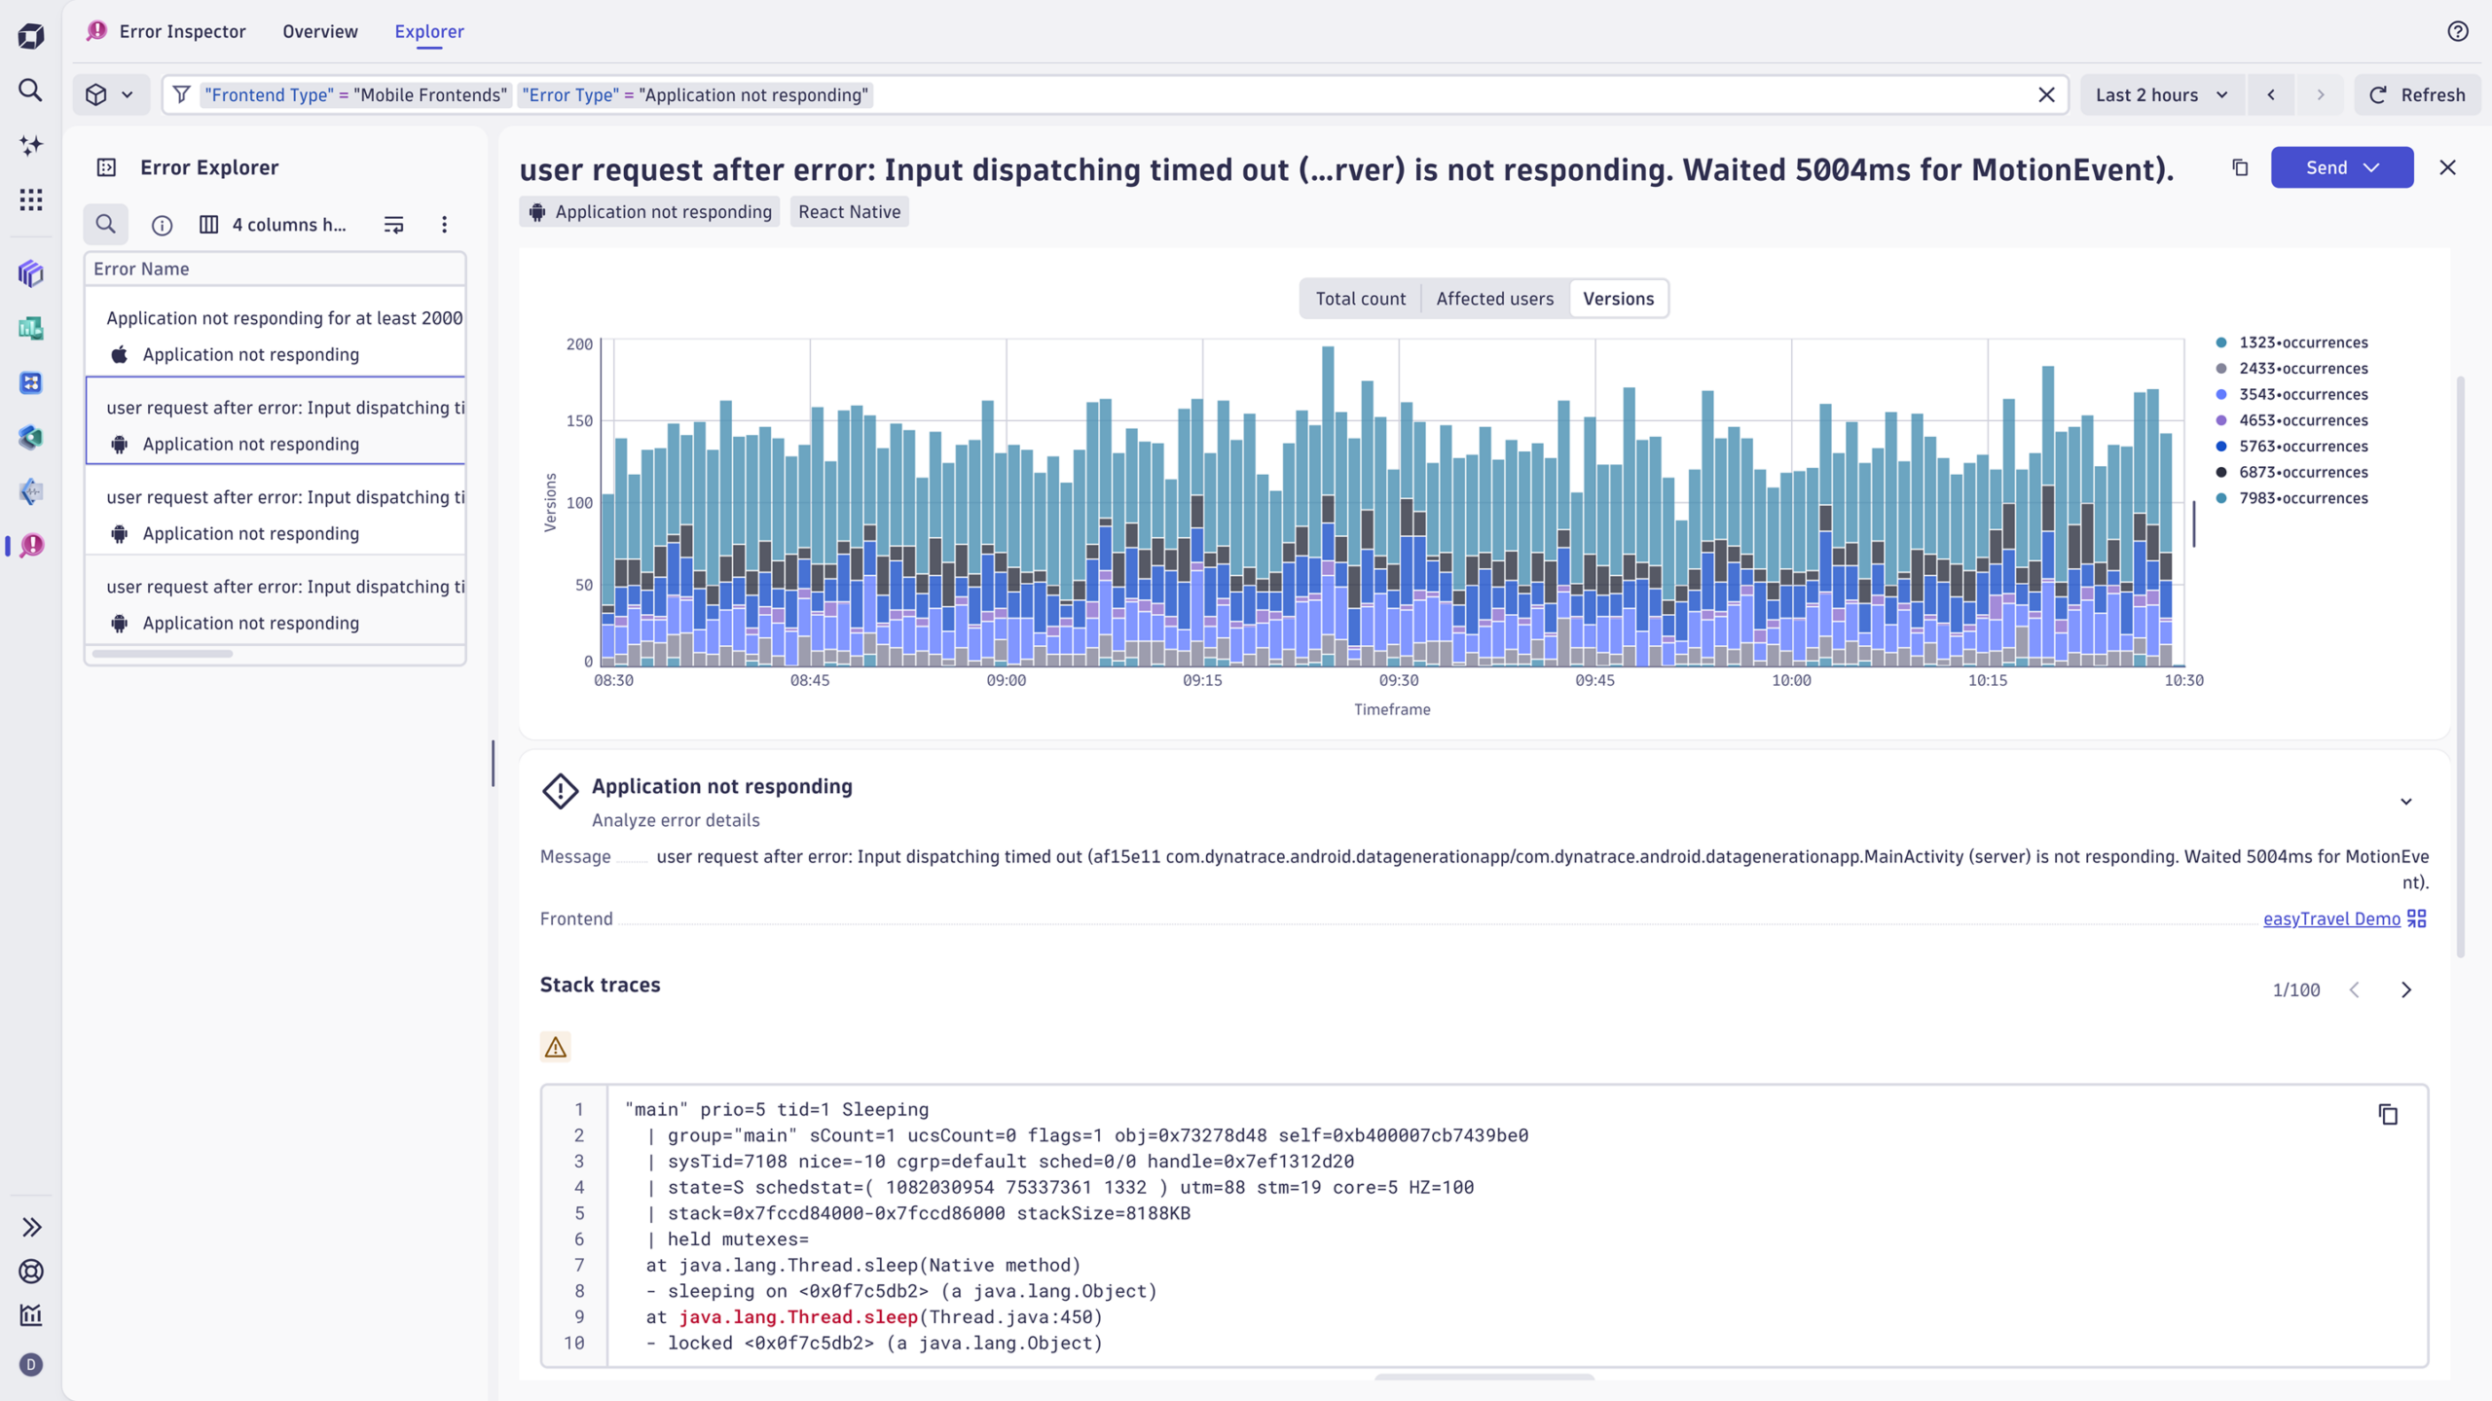Open the Last 2 hours timeframe dropdown
2492x1401 pixels.
coord(2161,94)
